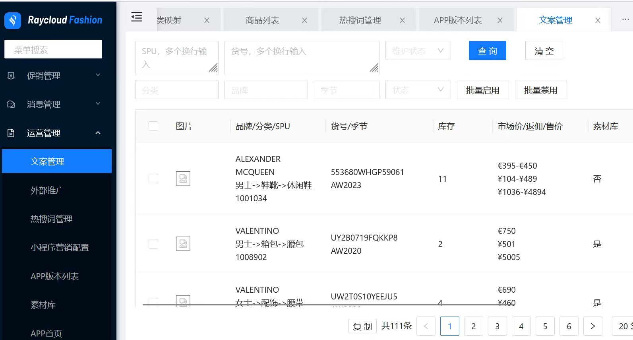633x340 pixels.
Task: Go to page 3
Action: coord(497,326)
